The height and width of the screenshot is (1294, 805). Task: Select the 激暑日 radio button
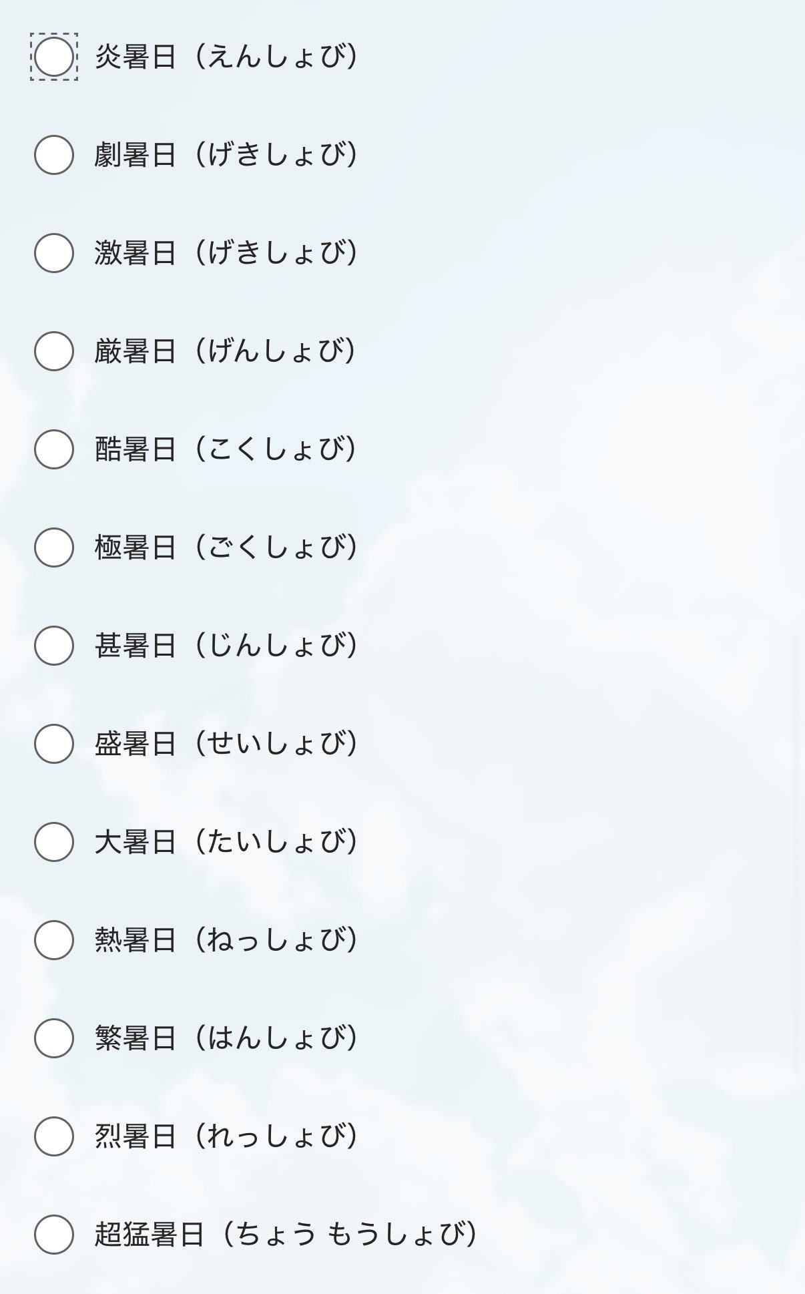click(x=53, y=253)
